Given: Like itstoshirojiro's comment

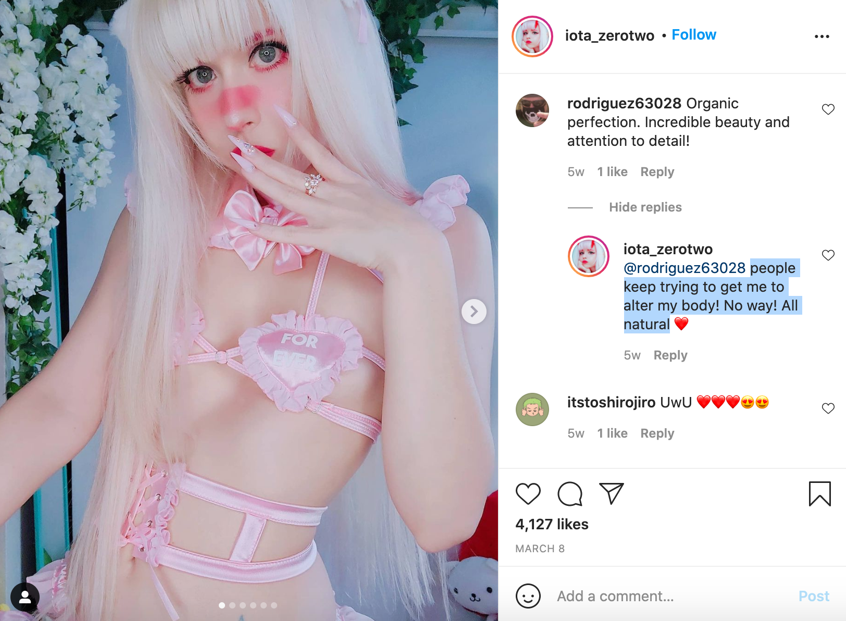Looking at the screenshot, I should [828, 408].
